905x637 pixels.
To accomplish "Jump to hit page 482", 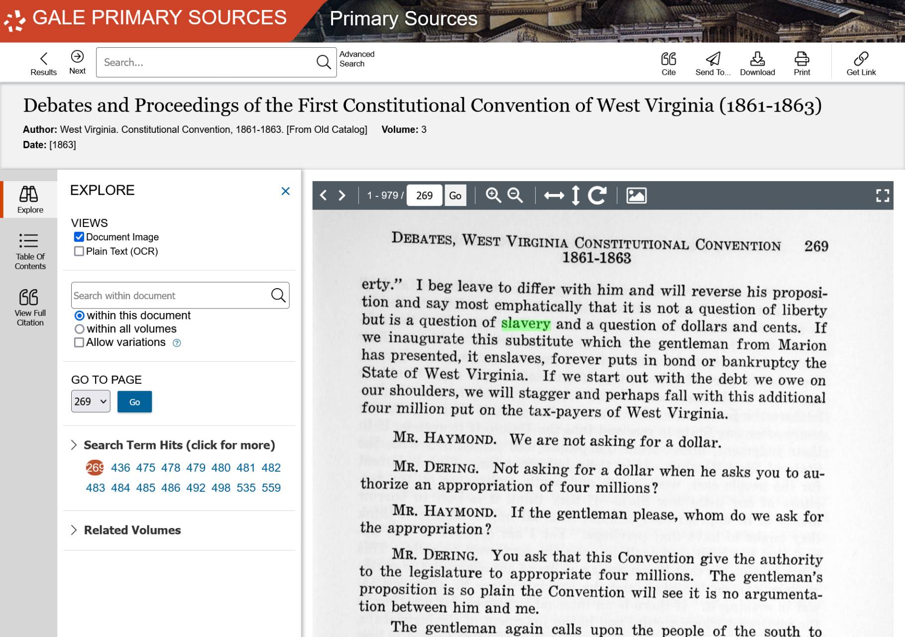I will (x=271, y=468).
